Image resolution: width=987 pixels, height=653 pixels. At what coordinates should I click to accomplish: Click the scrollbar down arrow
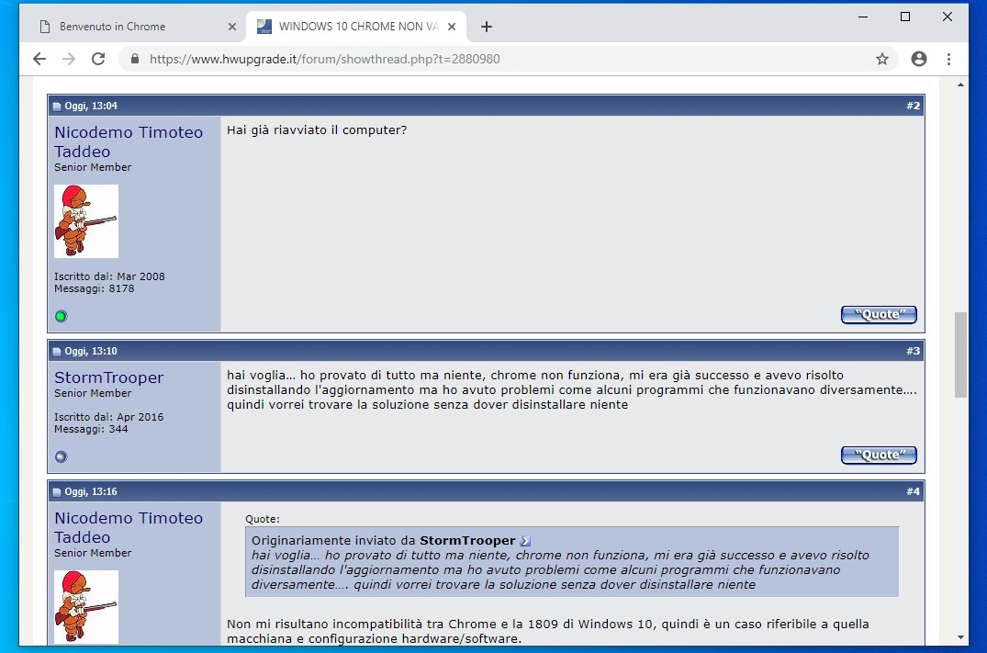tap(960, 637)
